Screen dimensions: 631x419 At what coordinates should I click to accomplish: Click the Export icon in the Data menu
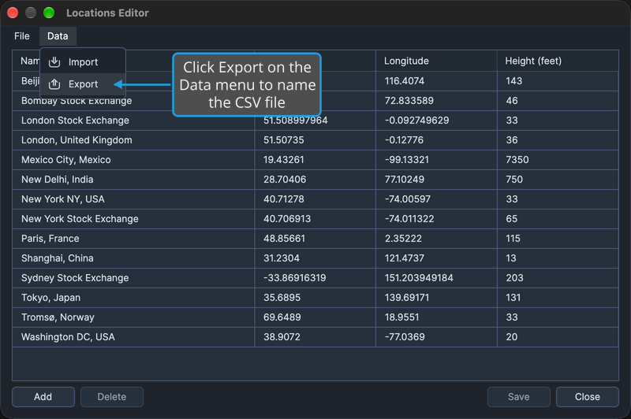(54, 84)
